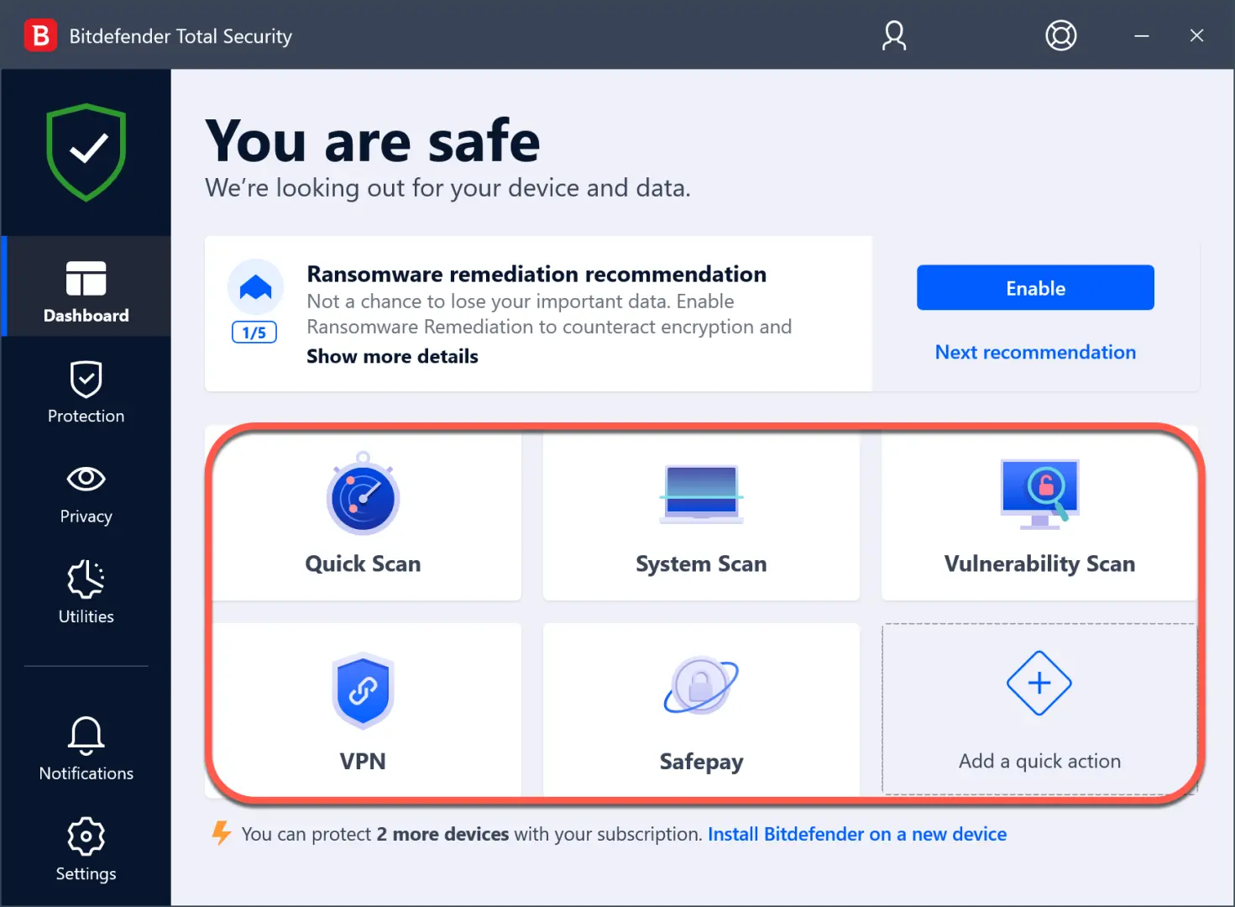Enable Ransomware Remediation
This screenshot has width=1235, height=907.
click(x=1035, y=288)
